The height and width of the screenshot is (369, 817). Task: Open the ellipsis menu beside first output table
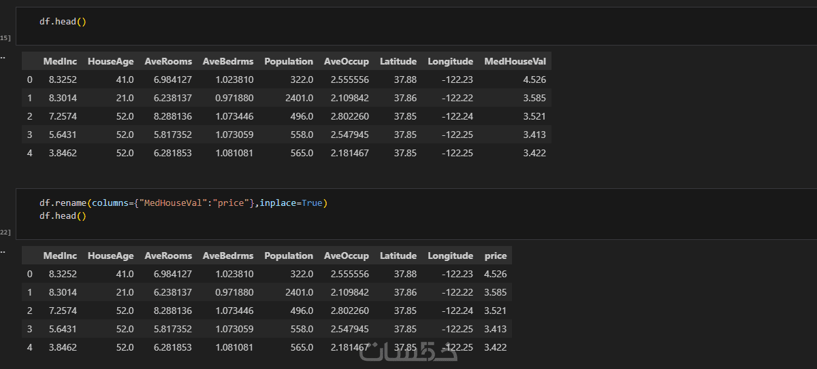(x=2, y=56)
